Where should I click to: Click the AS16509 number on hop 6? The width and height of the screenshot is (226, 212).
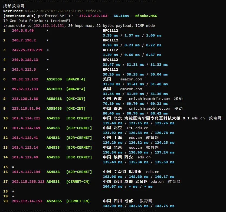point(54,79)
